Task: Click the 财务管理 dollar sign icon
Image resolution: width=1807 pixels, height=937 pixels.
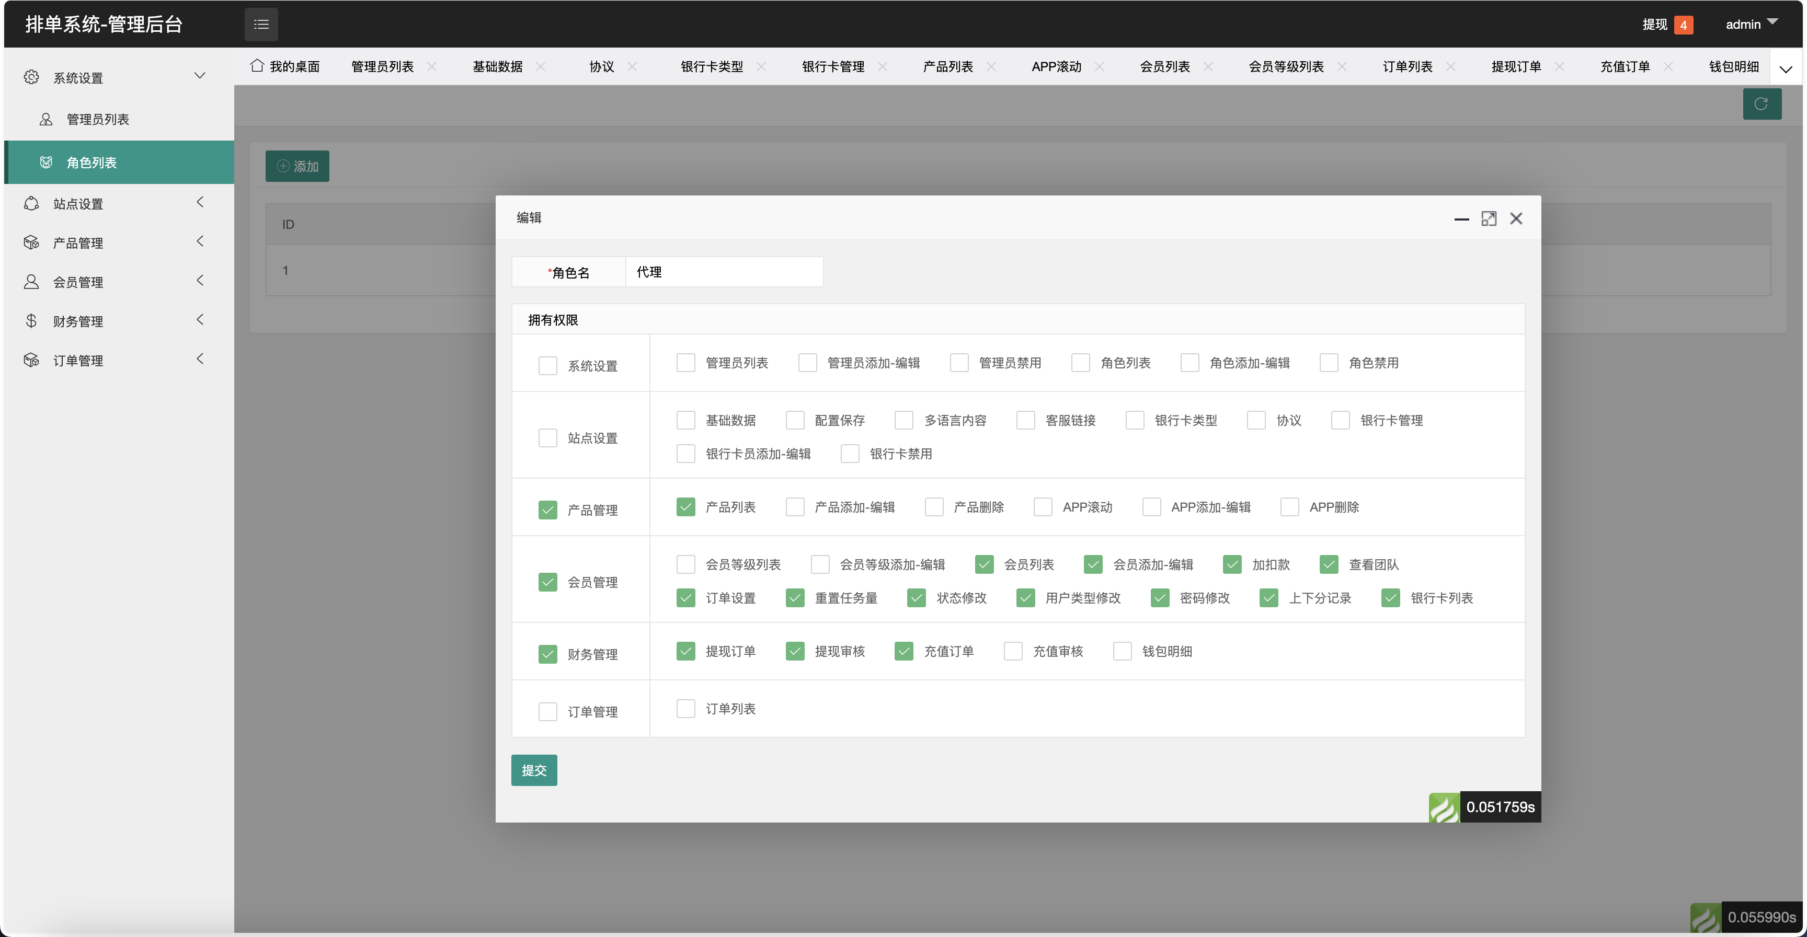Action: point(31,321)
